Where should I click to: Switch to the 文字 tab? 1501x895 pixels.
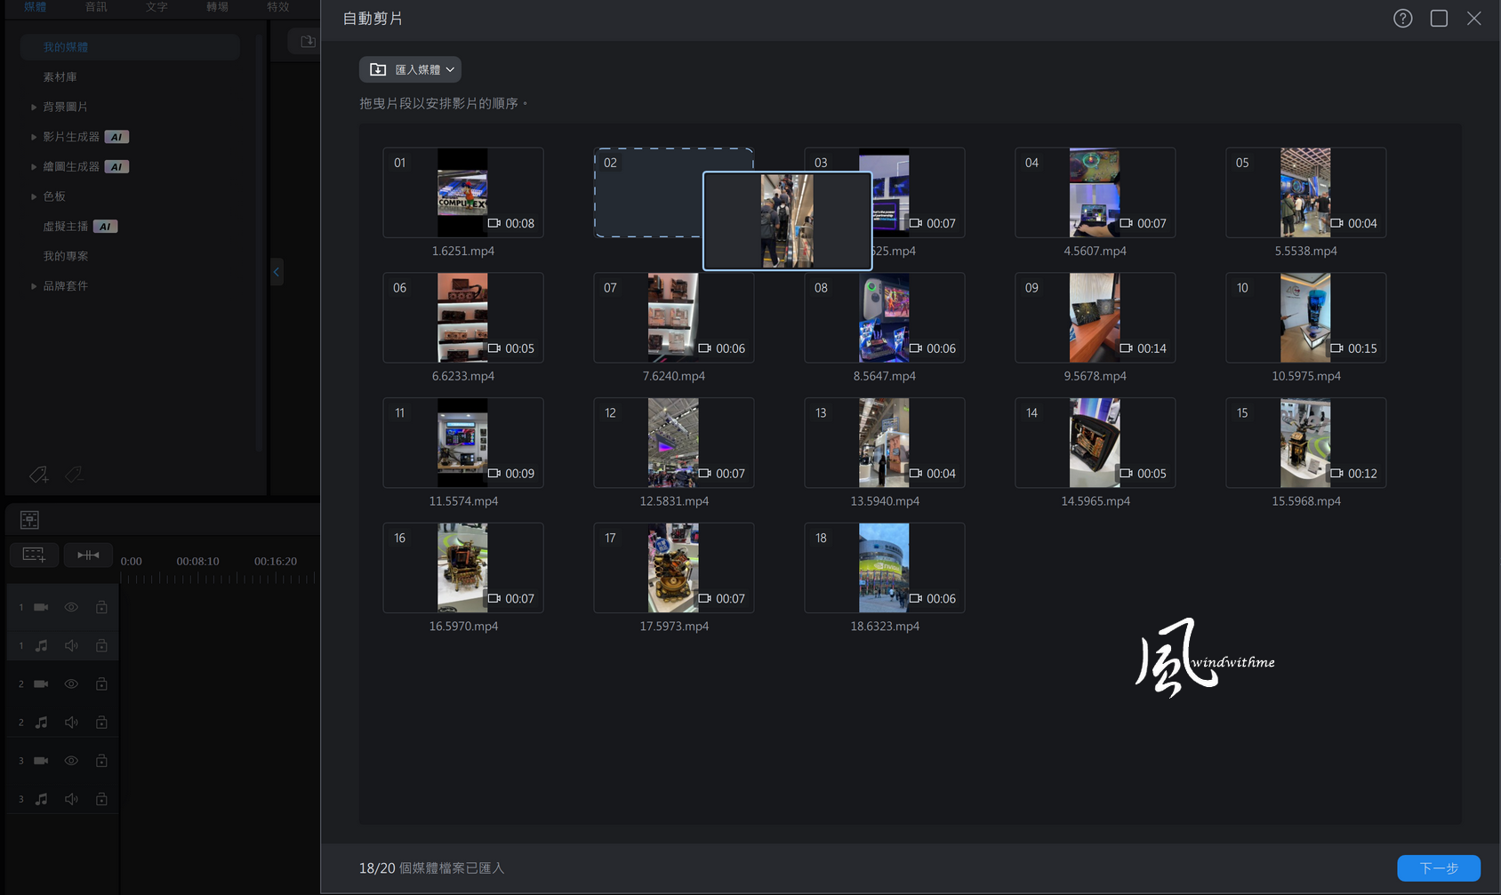point(157,7)
